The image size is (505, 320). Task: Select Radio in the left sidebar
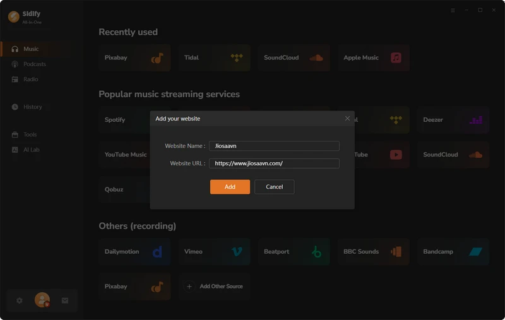(31, 80)
